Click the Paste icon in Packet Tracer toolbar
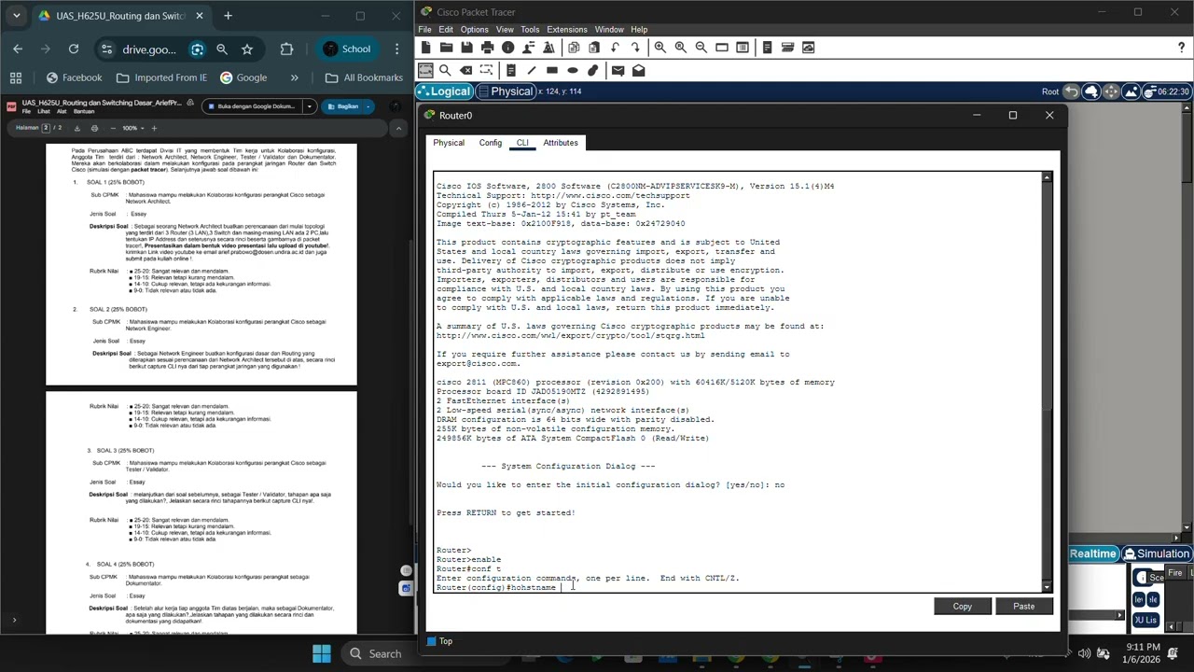 click(x=594, y=48)
